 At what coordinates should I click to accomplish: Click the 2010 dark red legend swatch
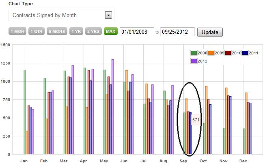tap(228, 53)
